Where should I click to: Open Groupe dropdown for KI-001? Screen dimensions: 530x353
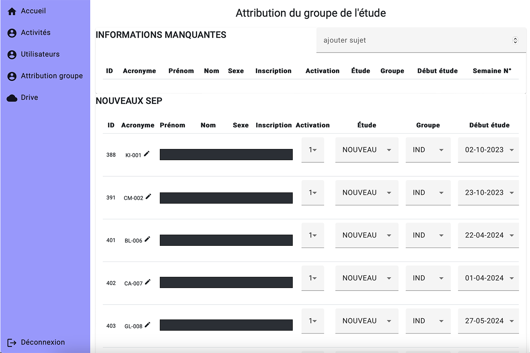point(428,150)
